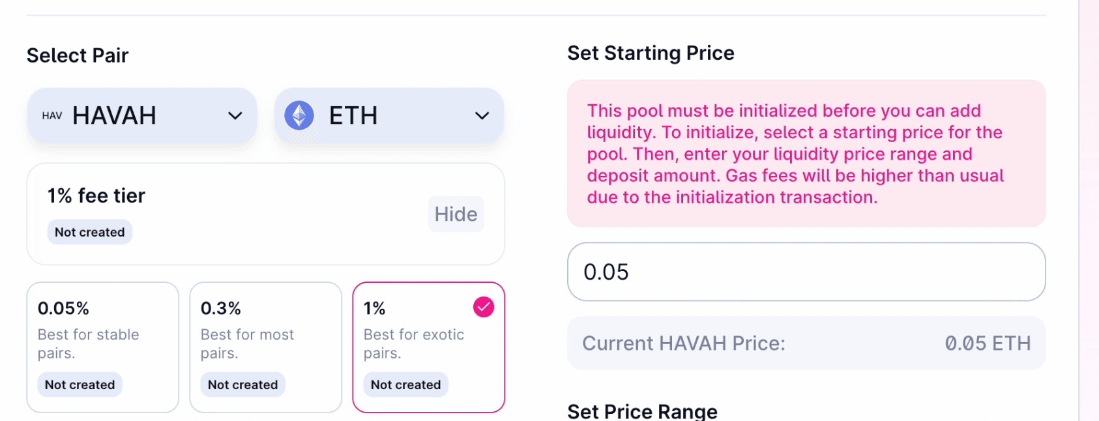Click the Not created badge under 1% fee tier
This screenshot has height=421, width=1099.
[89, 232]
